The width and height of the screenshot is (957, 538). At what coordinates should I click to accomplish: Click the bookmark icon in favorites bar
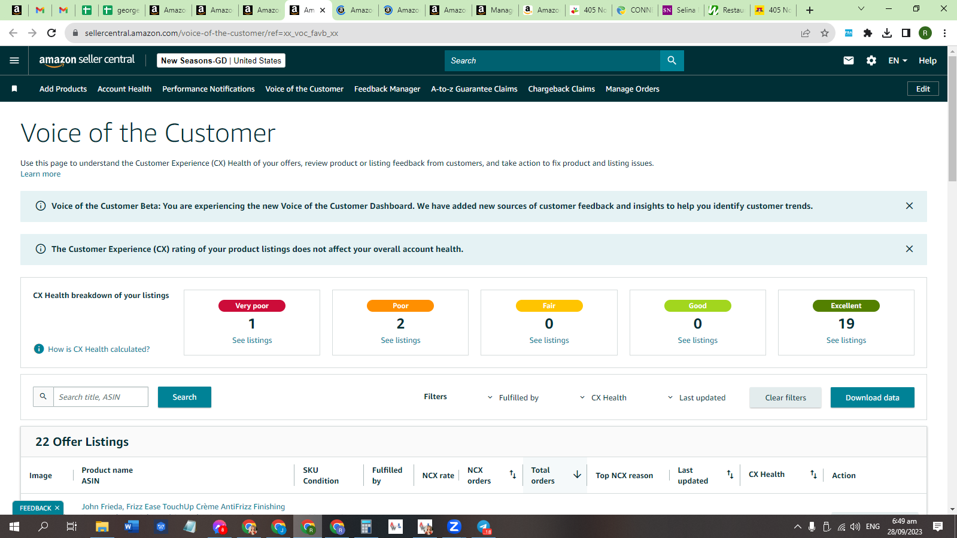[x=14, y=89]
